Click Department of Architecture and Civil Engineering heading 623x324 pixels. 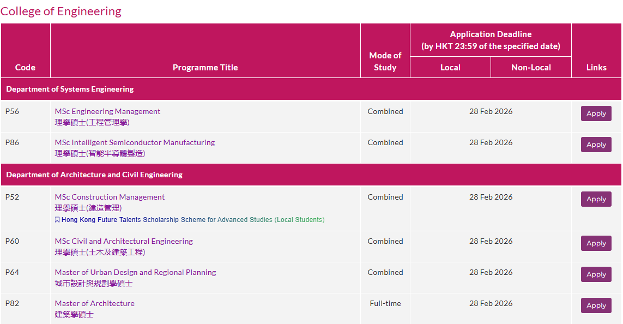point(94,175)
